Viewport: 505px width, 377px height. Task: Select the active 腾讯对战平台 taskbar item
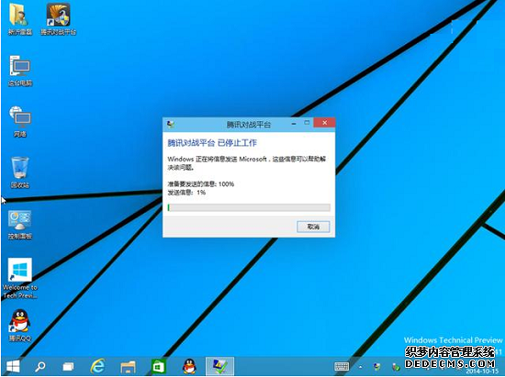(219, 366)
